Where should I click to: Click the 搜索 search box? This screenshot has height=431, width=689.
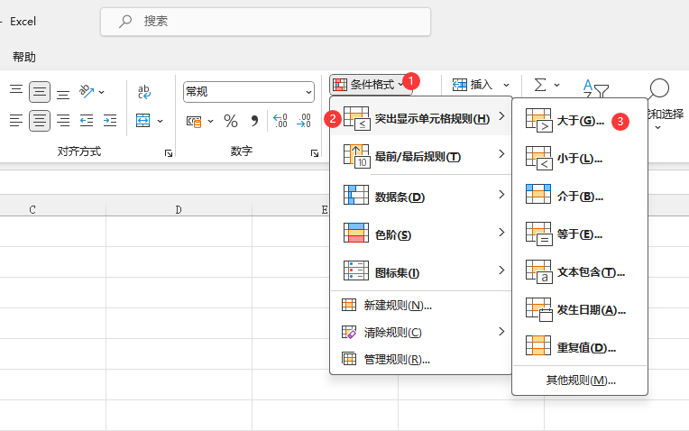click(265, 22)
